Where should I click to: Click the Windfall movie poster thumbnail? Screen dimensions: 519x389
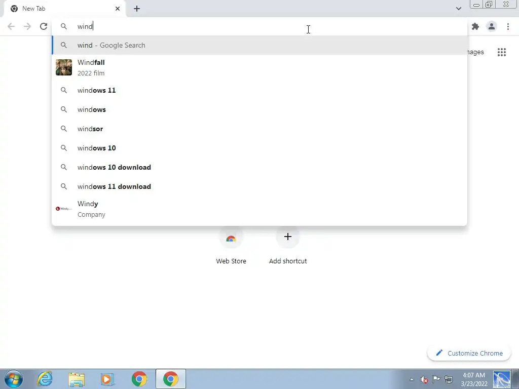click(63, 67)
